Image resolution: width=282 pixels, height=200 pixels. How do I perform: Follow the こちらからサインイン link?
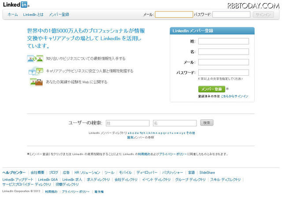(234, 96)
